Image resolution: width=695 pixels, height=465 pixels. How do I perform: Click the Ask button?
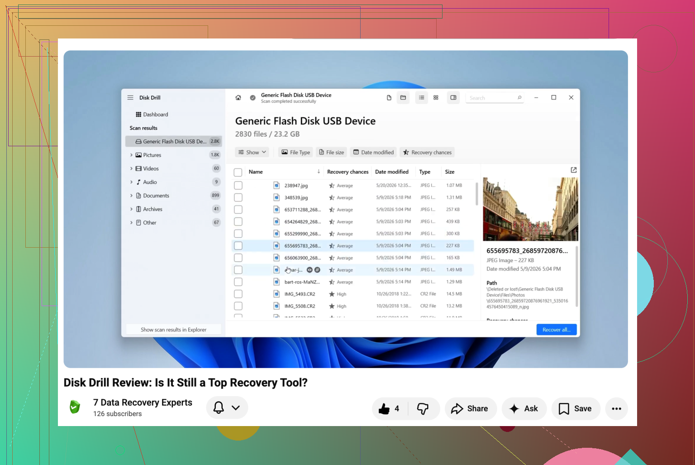tap(524, 409)
